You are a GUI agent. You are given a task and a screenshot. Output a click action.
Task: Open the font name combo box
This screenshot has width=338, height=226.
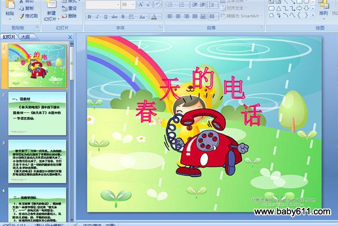103,4
